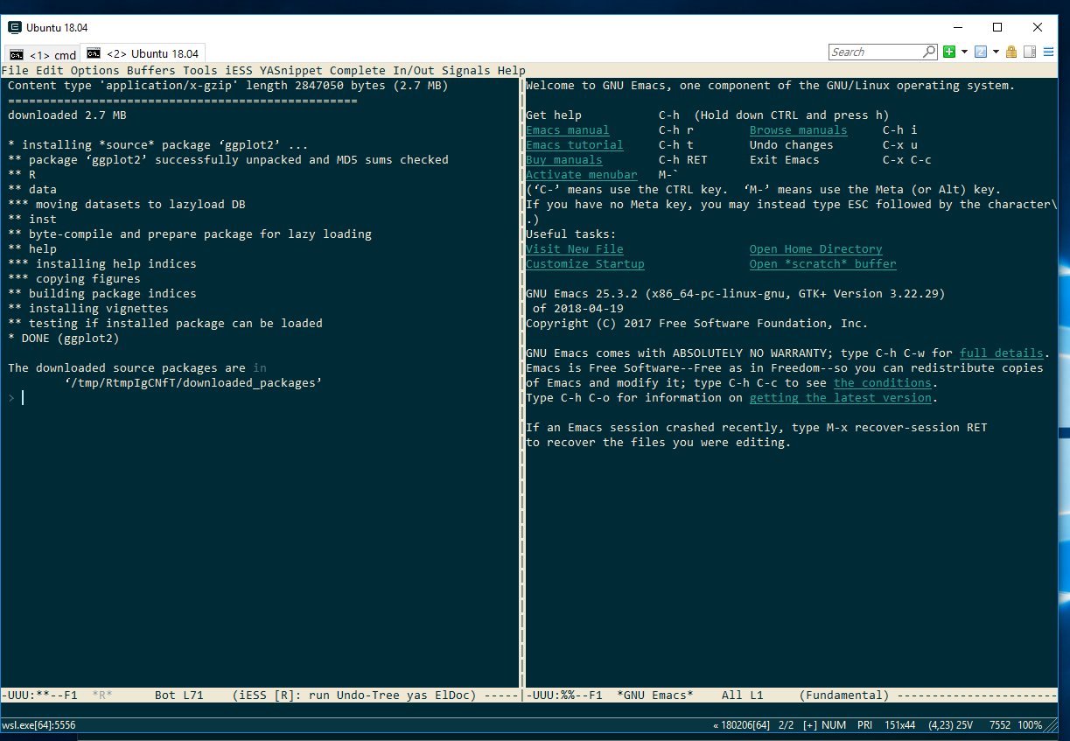Image resolution: width=1070 pixels, height=741 pixels.
Task: Toggle the PRI indicator in the status bar
Action: (x=864, y=724)
